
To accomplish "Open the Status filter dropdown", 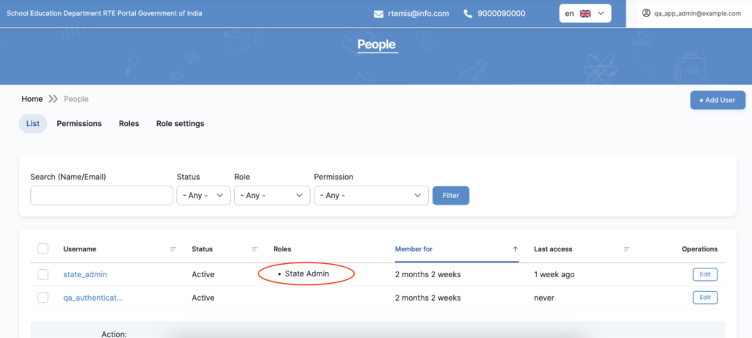I will [203, 196].
